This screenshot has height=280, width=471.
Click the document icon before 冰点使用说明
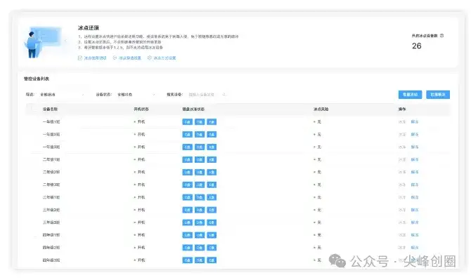coord(80,58)
